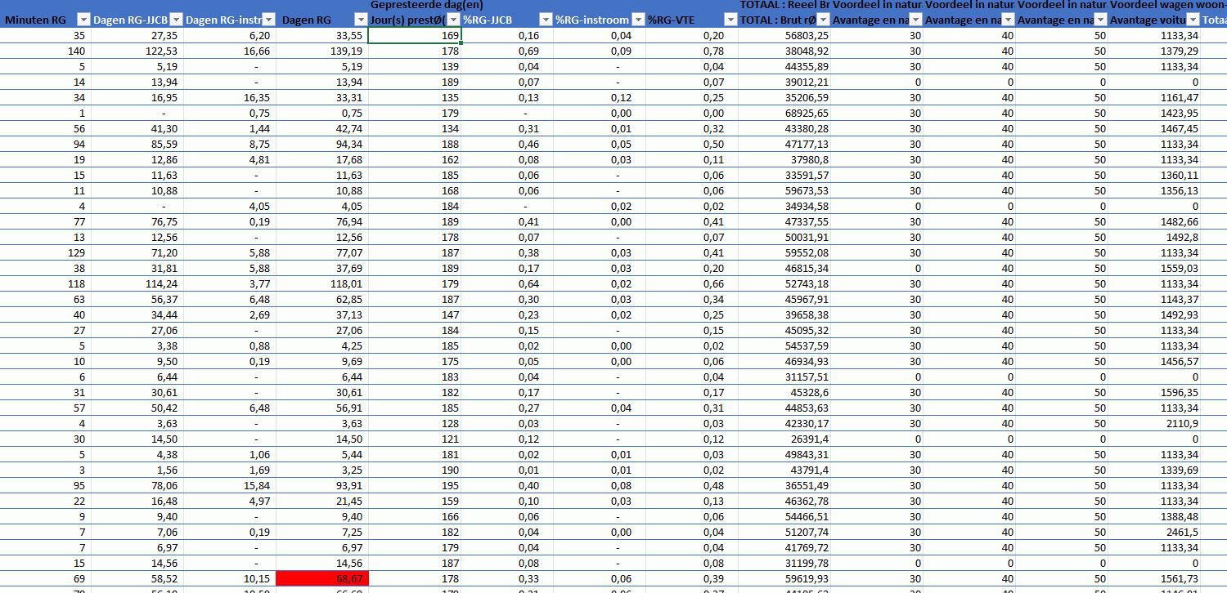Open the %RG-JJCB filter dropdown
This screenshot has height=593, width=1227.
[546, 20]
